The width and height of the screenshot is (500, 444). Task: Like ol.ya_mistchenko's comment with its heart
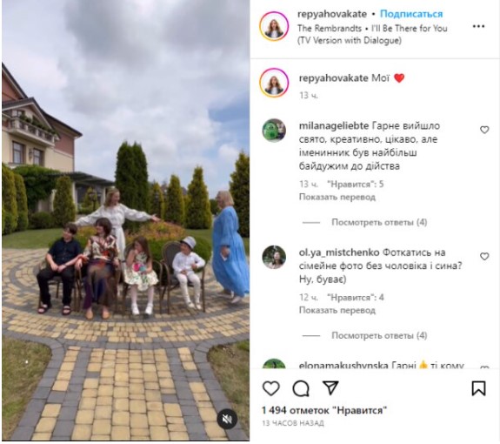click(484, 256)
